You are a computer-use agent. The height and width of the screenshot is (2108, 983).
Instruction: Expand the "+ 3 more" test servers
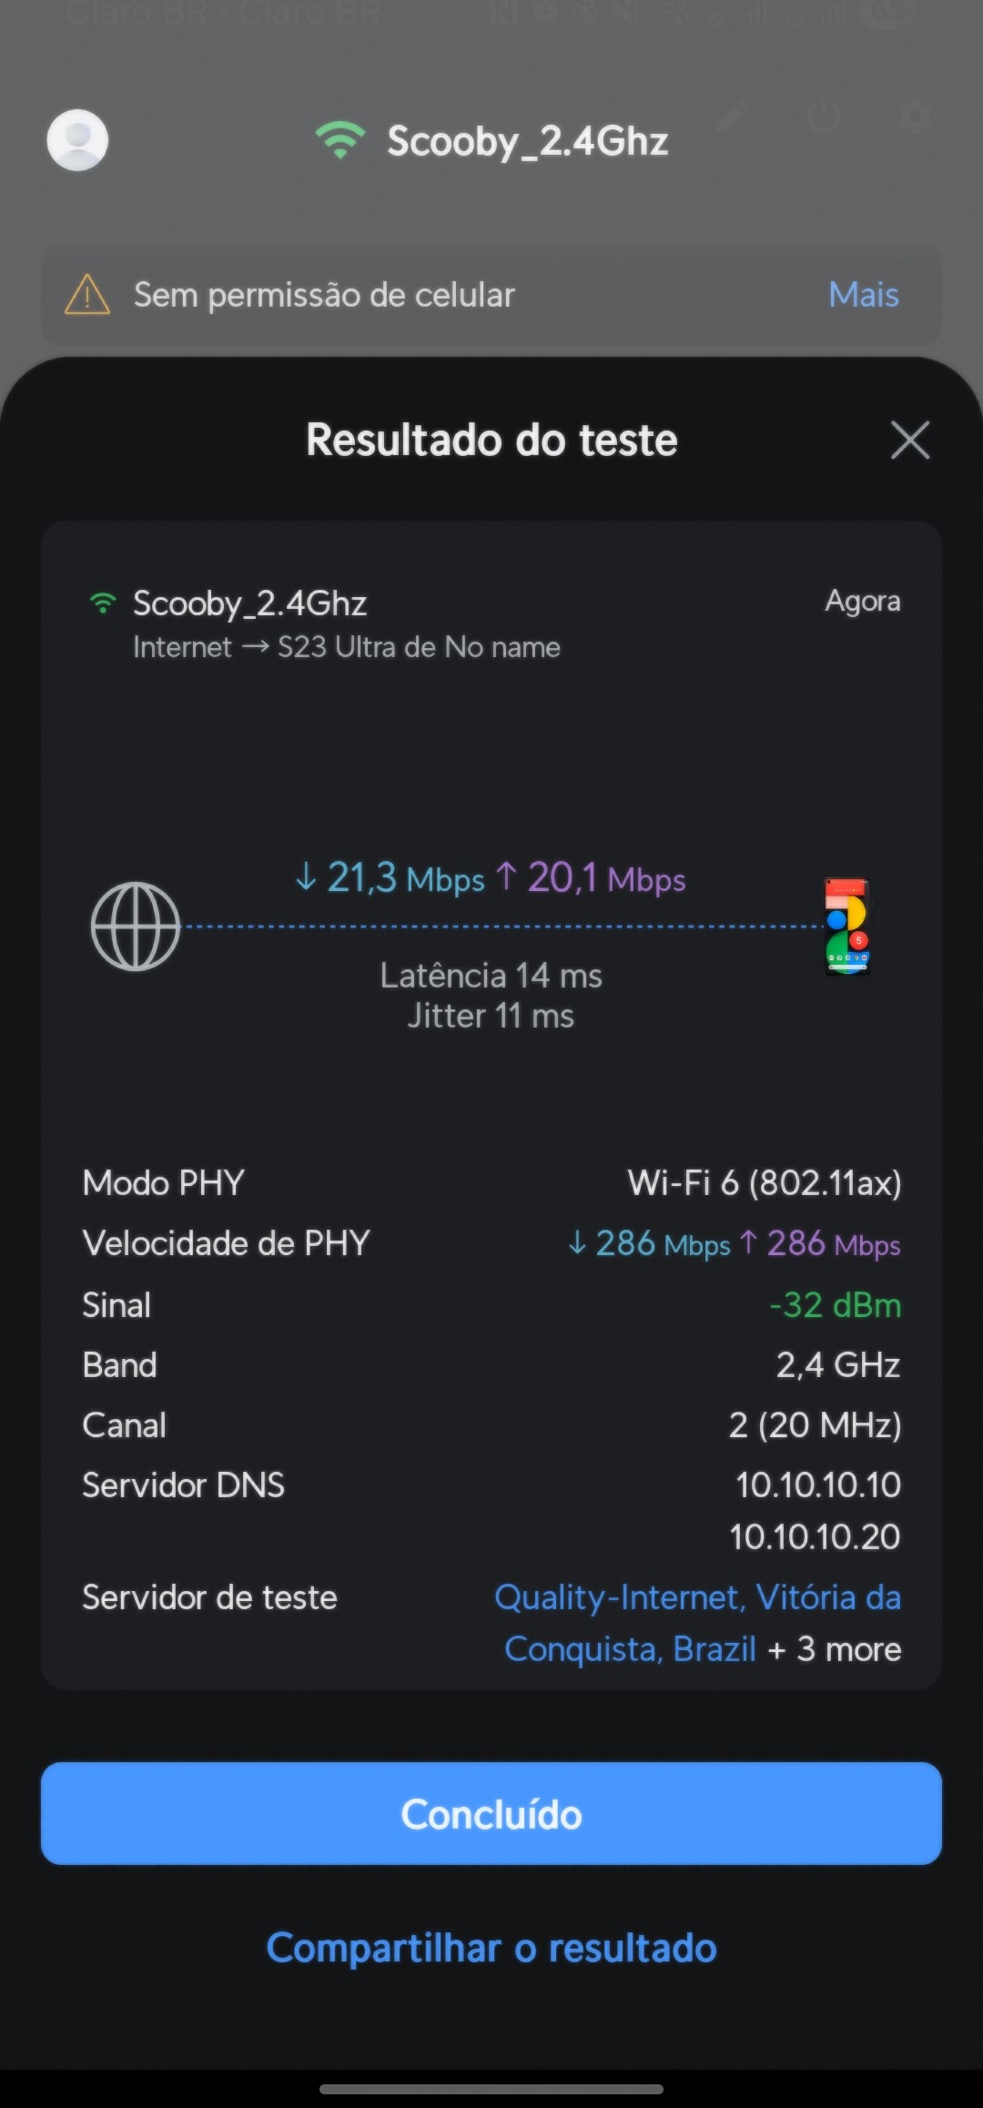tap(835, 1649)
